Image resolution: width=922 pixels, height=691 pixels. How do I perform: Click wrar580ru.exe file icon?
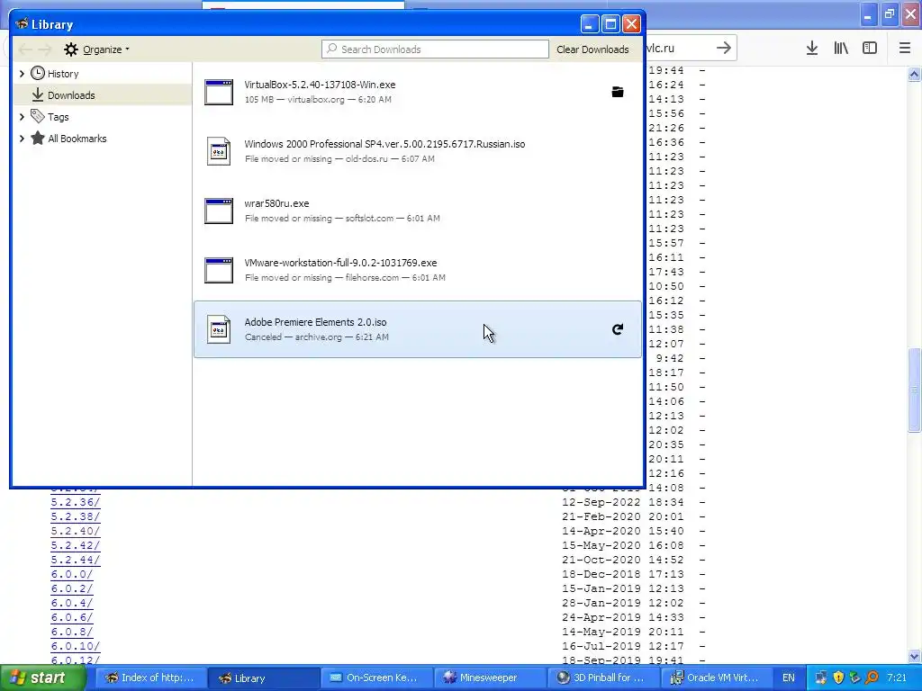pyautogui.click(x=219, y=211)
